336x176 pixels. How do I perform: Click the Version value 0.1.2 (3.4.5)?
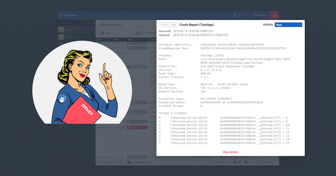click(x=211, y=70)
